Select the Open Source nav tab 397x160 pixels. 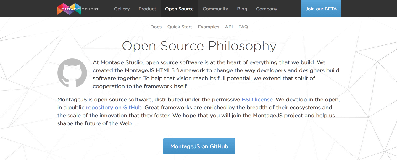[x=179, y=9]
